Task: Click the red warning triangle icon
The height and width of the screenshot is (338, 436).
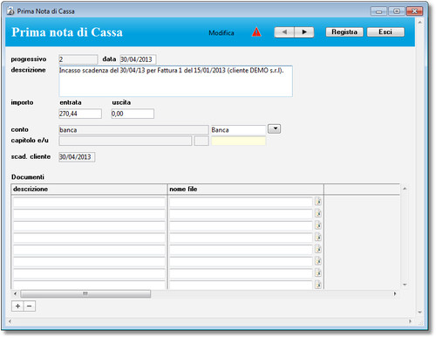Action: (x=256, y=31)
